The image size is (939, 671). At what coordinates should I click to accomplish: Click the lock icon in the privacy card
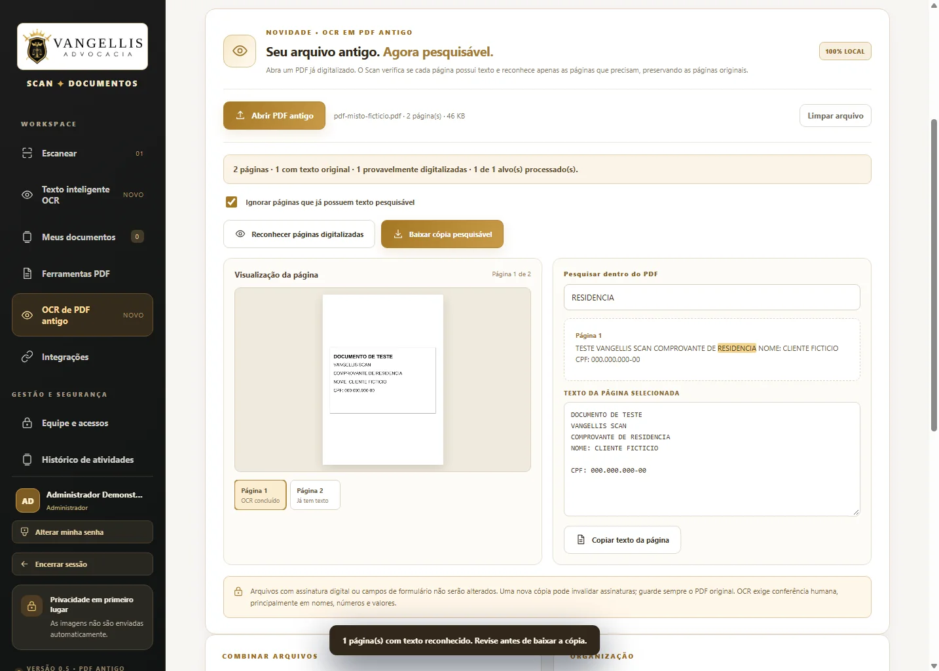tap(31, 606)
